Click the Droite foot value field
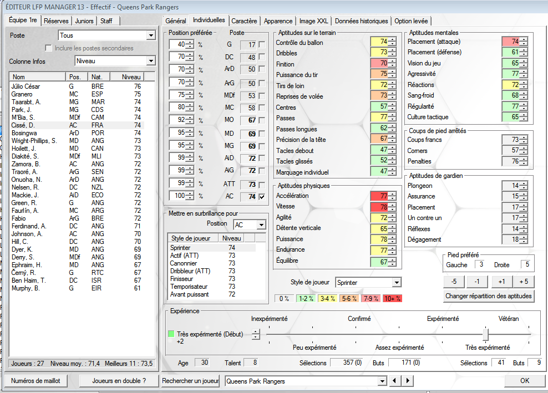This screenshot has width=548, height=393. coord(526,264)
